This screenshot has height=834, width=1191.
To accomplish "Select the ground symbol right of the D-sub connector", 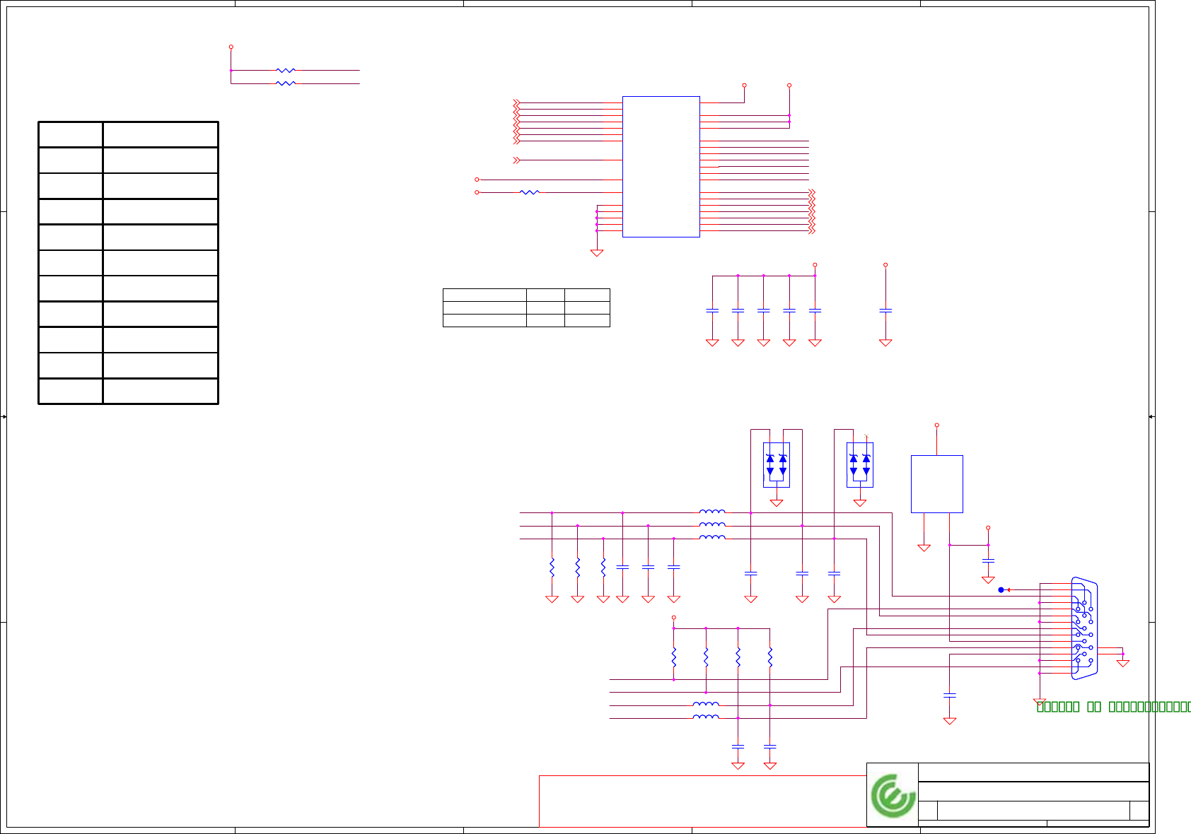I will 1123,663.
